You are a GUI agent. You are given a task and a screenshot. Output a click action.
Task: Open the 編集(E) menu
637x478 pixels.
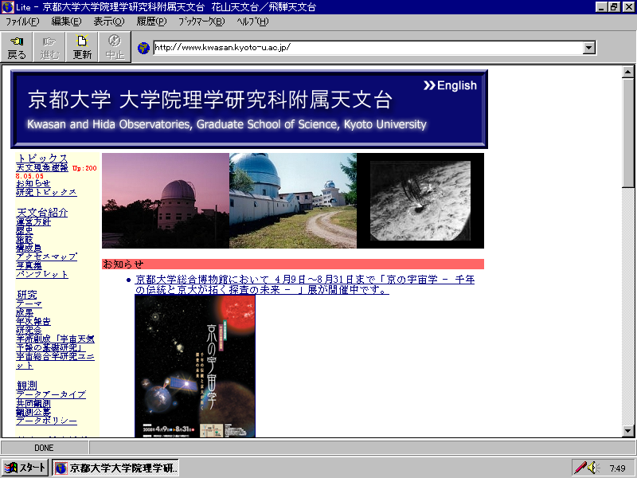click(x=66, y=22)
